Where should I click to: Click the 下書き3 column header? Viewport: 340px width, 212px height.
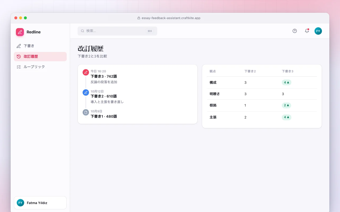[x=288, y=71]
